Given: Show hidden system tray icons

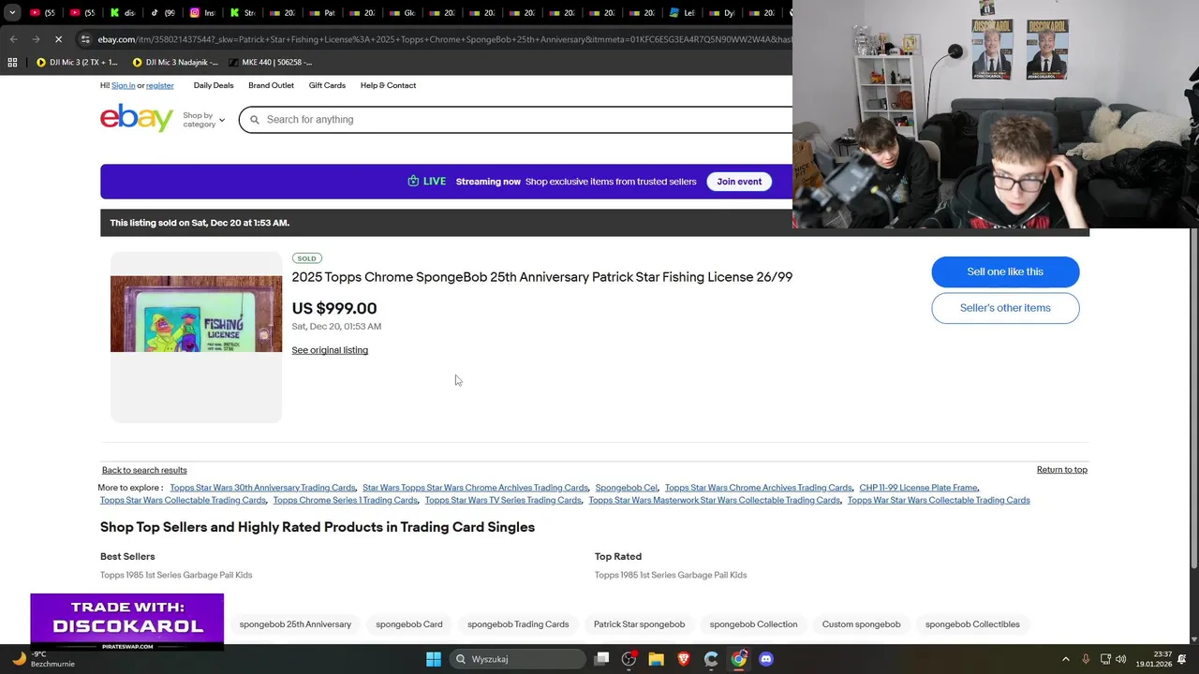Looking at the screenshot, I should (x=1065, y=659).
